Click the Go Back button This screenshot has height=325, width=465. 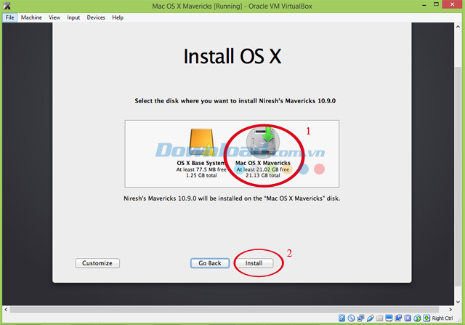click(210, 263)
